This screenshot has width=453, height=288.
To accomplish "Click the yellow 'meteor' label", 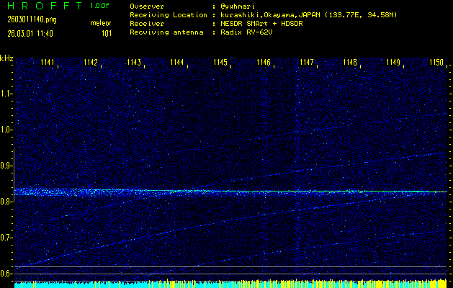I will pos(100,22).
